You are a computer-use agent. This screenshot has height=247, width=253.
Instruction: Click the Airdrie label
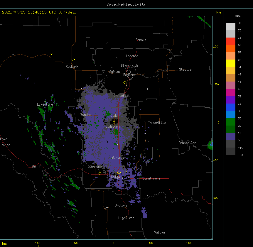click(119, 158)
